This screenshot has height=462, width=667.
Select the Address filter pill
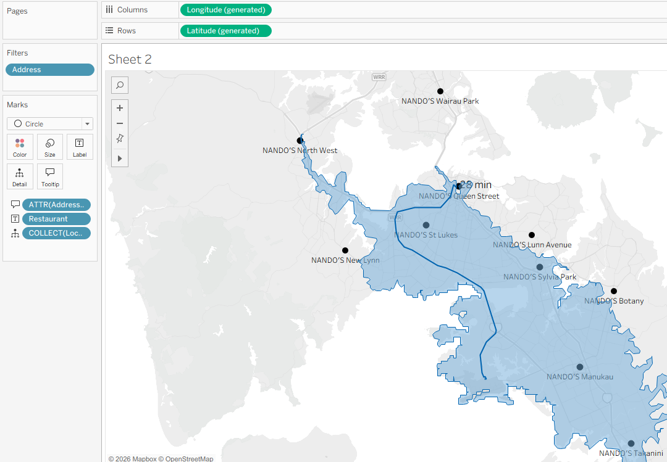[50, 70]
